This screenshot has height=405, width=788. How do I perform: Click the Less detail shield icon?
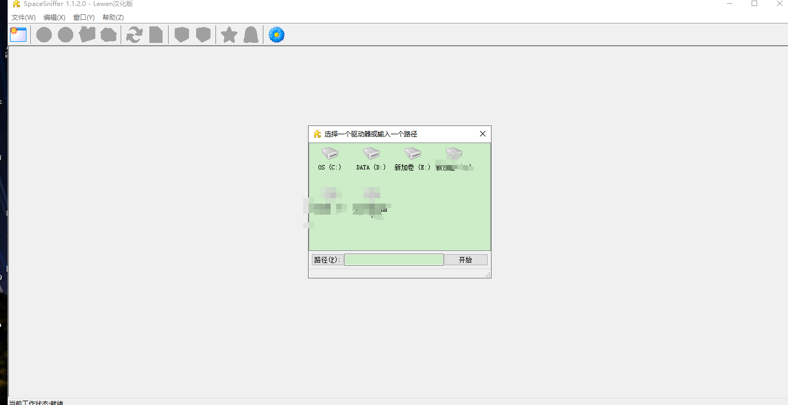(182, 35)
